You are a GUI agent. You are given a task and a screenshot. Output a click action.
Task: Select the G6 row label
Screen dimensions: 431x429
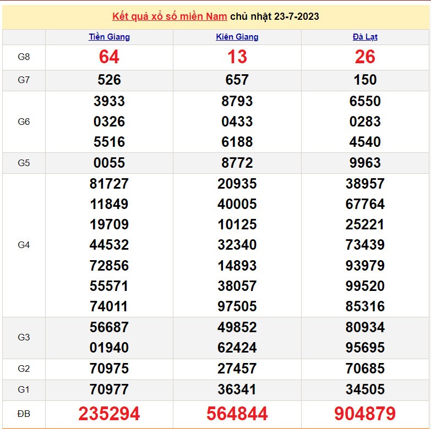click(x=24, y=122)
